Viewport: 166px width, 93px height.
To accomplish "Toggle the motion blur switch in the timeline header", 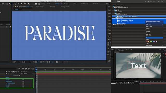I will [x=29, y=68].
